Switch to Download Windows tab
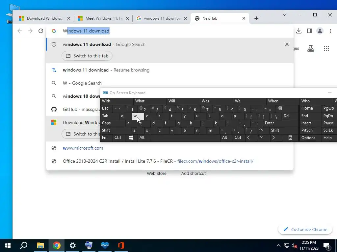The width and height of the screenshot is (337, 252). coord(45,18)
